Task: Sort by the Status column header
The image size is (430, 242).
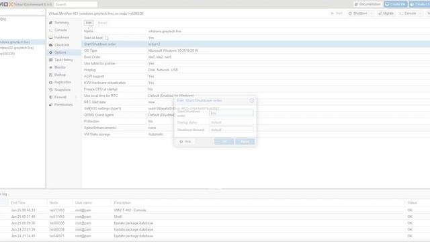Action: (x=417, y=203)
